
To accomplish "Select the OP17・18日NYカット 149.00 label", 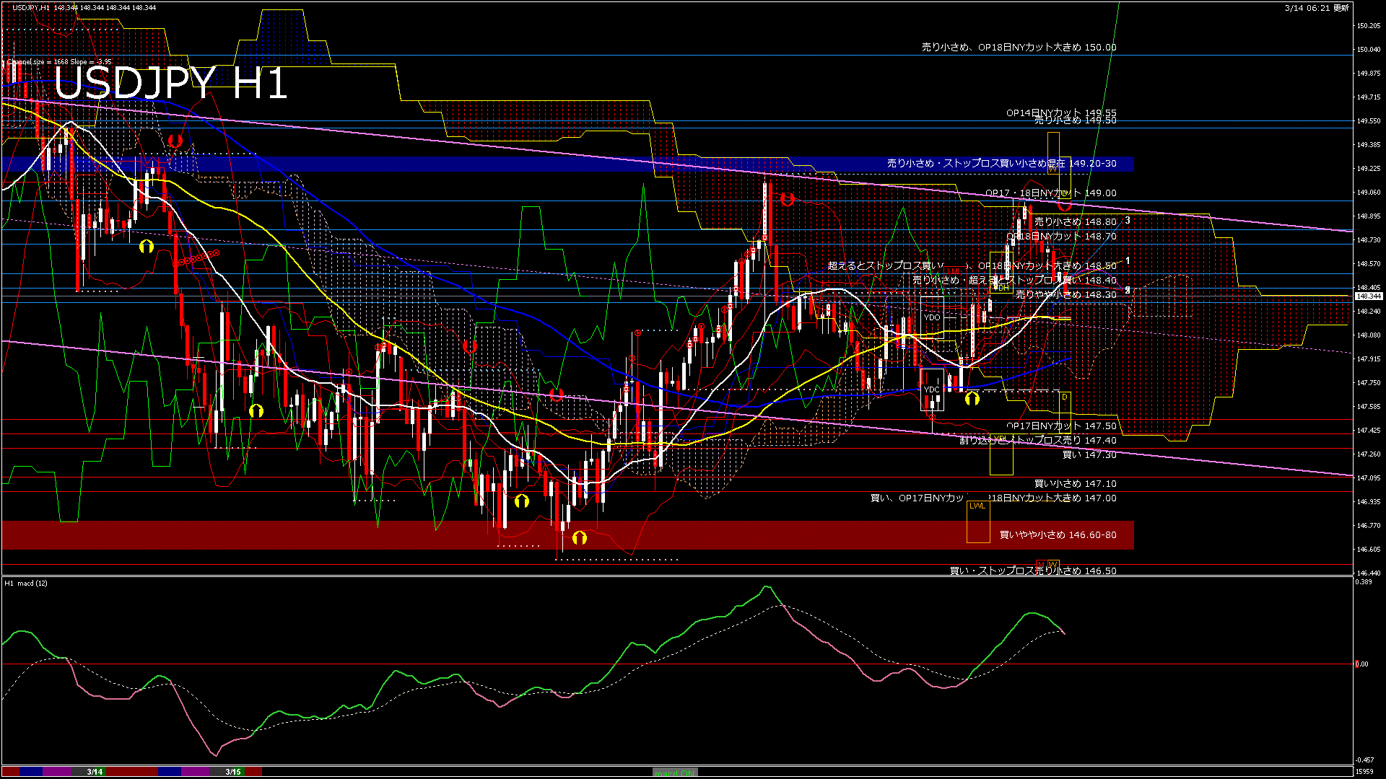I will coord(1051,193).
